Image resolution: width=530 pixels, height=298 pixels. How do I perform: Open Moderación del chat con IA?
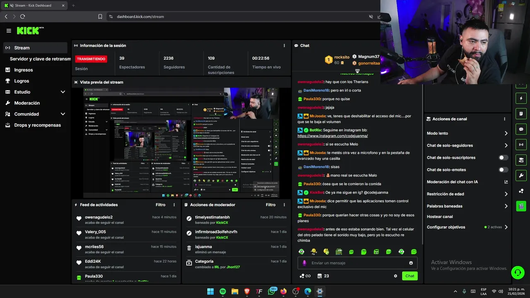[467, 182]
